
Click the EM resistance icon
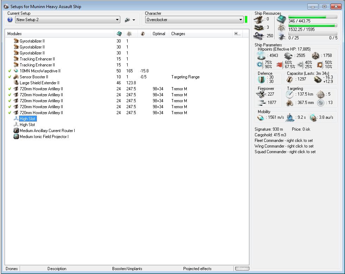(260, 65)
